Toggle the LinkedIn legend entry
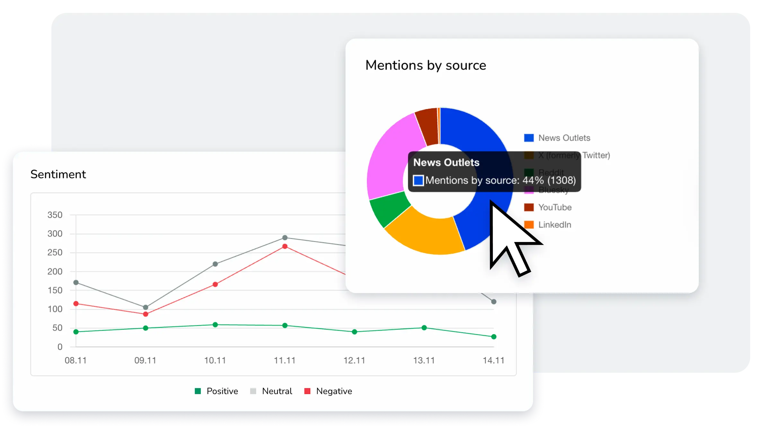Viewport: 763px width, 437px height. point(555,225)
